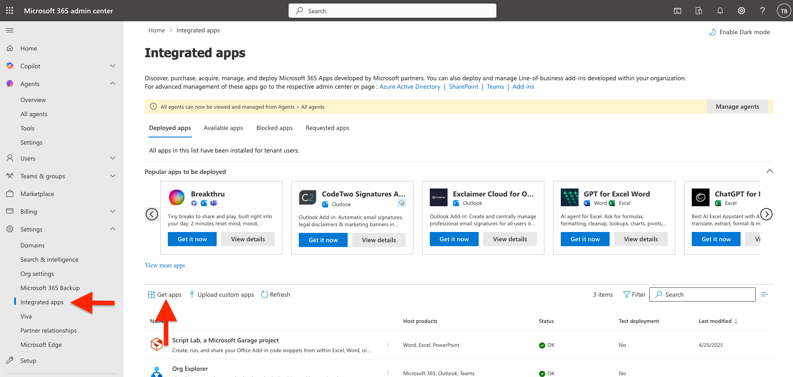793x377 pixels.
Task: Click the Exclaimer Cloud app logo
Action: coord(439,197)
